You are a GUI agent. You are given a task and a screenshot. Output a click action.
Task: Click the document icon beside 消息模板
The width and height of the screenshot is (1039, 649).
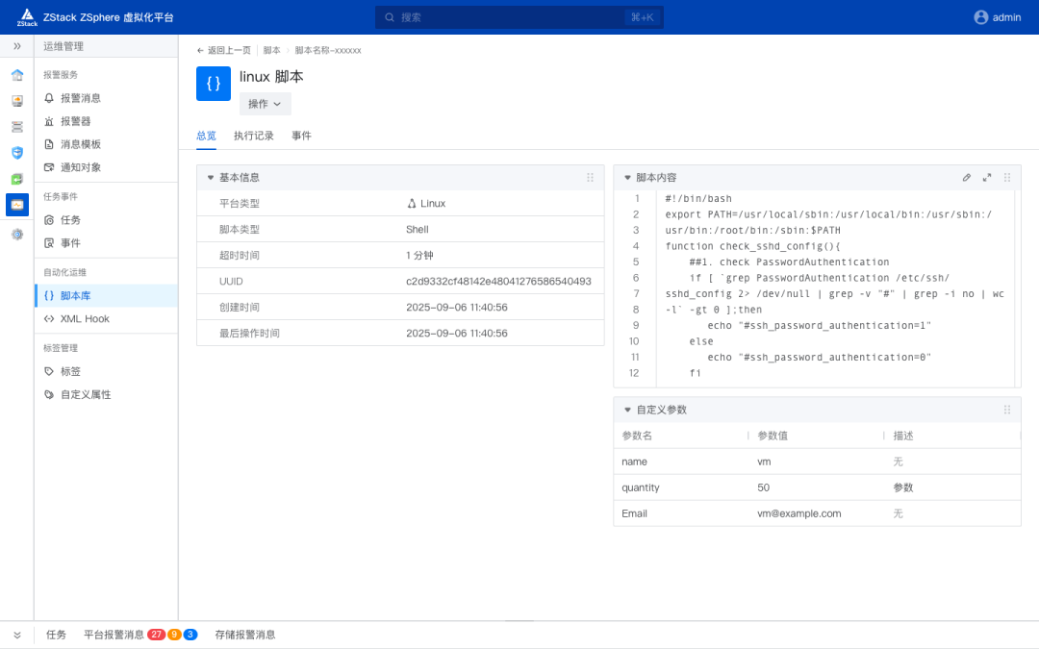49,144
